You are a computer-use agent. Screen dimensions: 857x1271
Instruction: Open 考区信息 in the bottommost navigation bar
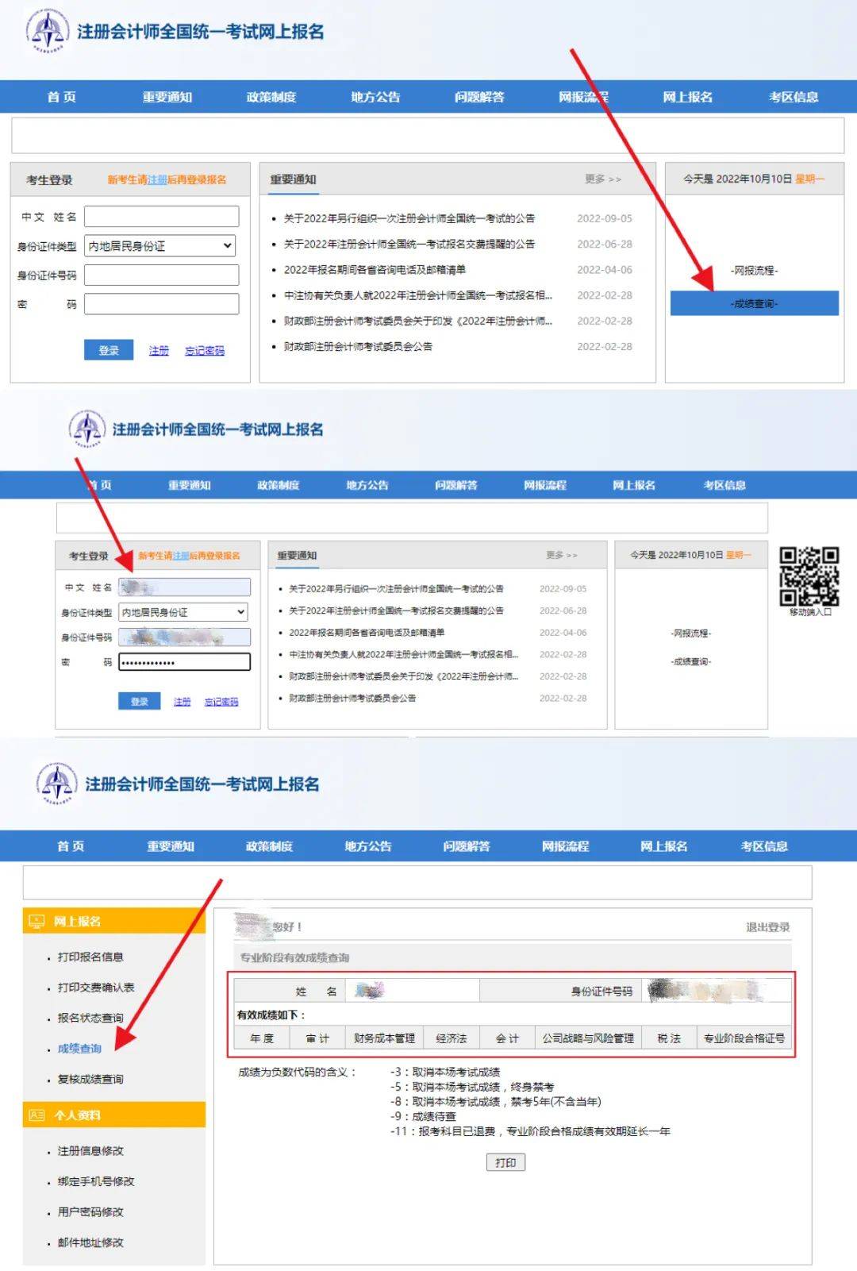(x=764, y=846)
